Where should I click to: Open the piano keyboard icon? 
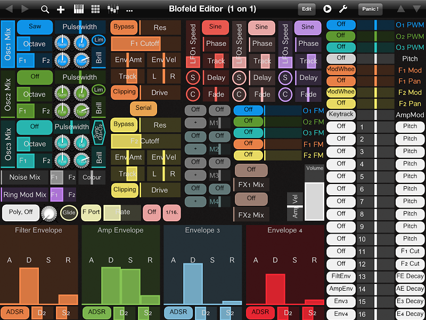click(78, 9)
